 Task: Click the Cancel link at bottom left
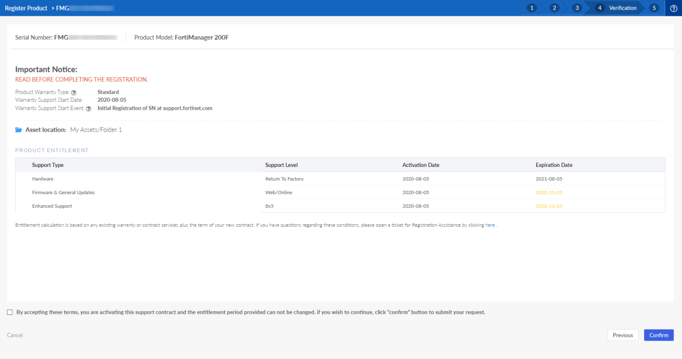(15, 335)
